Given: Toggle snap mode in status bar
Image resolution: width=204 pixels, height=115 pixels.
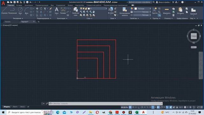Looking at the screenshot, I should click(x=133, y=107).
